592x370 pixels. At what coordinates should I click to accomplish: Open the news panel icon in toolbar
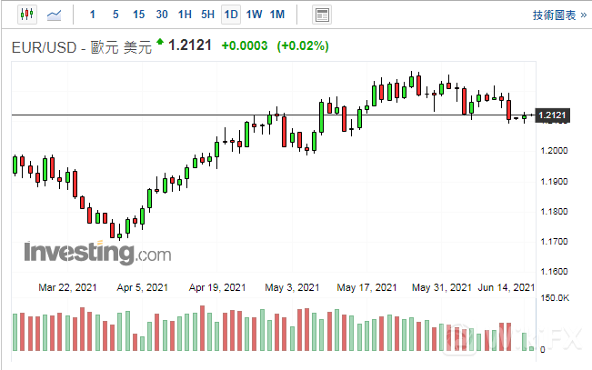[321, 15]
